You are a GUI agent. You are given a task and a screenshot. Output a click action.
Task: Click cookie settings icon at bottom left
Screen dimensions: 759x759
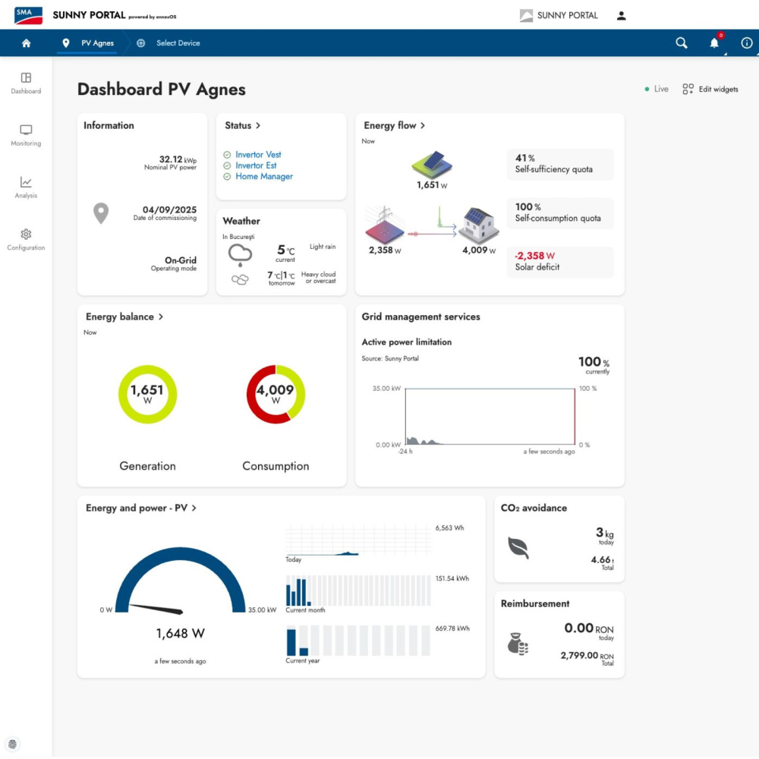tap(13, 744)
